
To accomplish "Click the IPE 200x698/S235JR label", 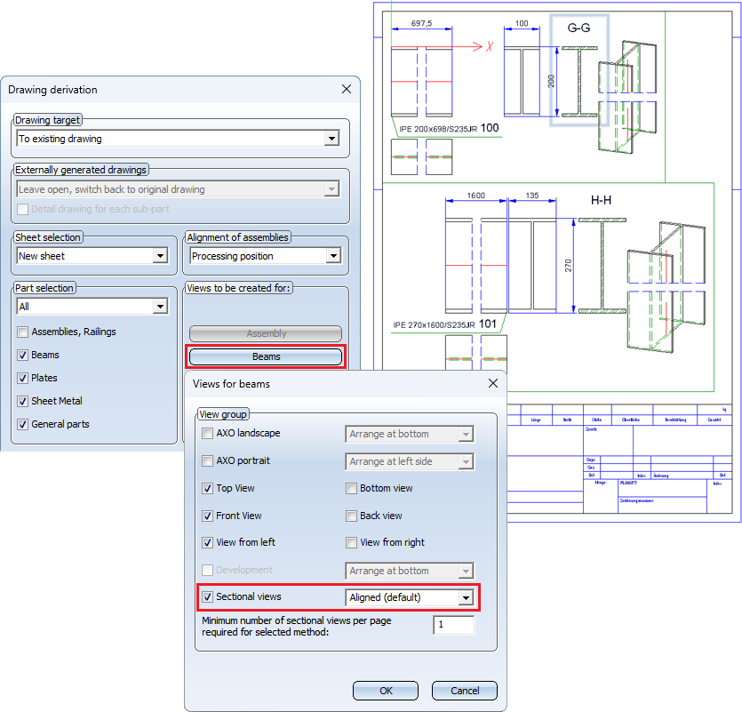I will 438,129.
